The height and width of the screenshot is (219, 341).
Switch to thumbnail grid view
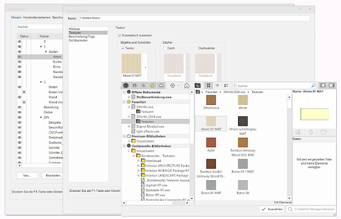coord(208,85)
